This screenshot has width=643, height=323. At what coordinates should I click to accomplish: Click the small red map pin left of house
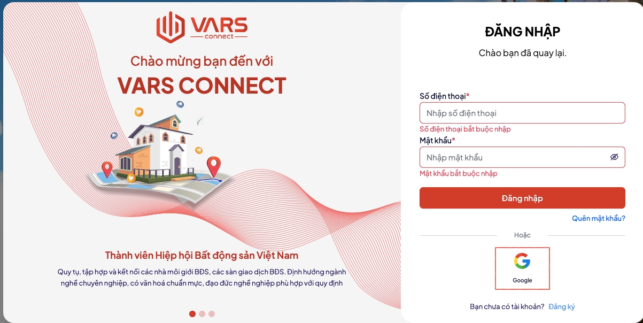[107, 170]
